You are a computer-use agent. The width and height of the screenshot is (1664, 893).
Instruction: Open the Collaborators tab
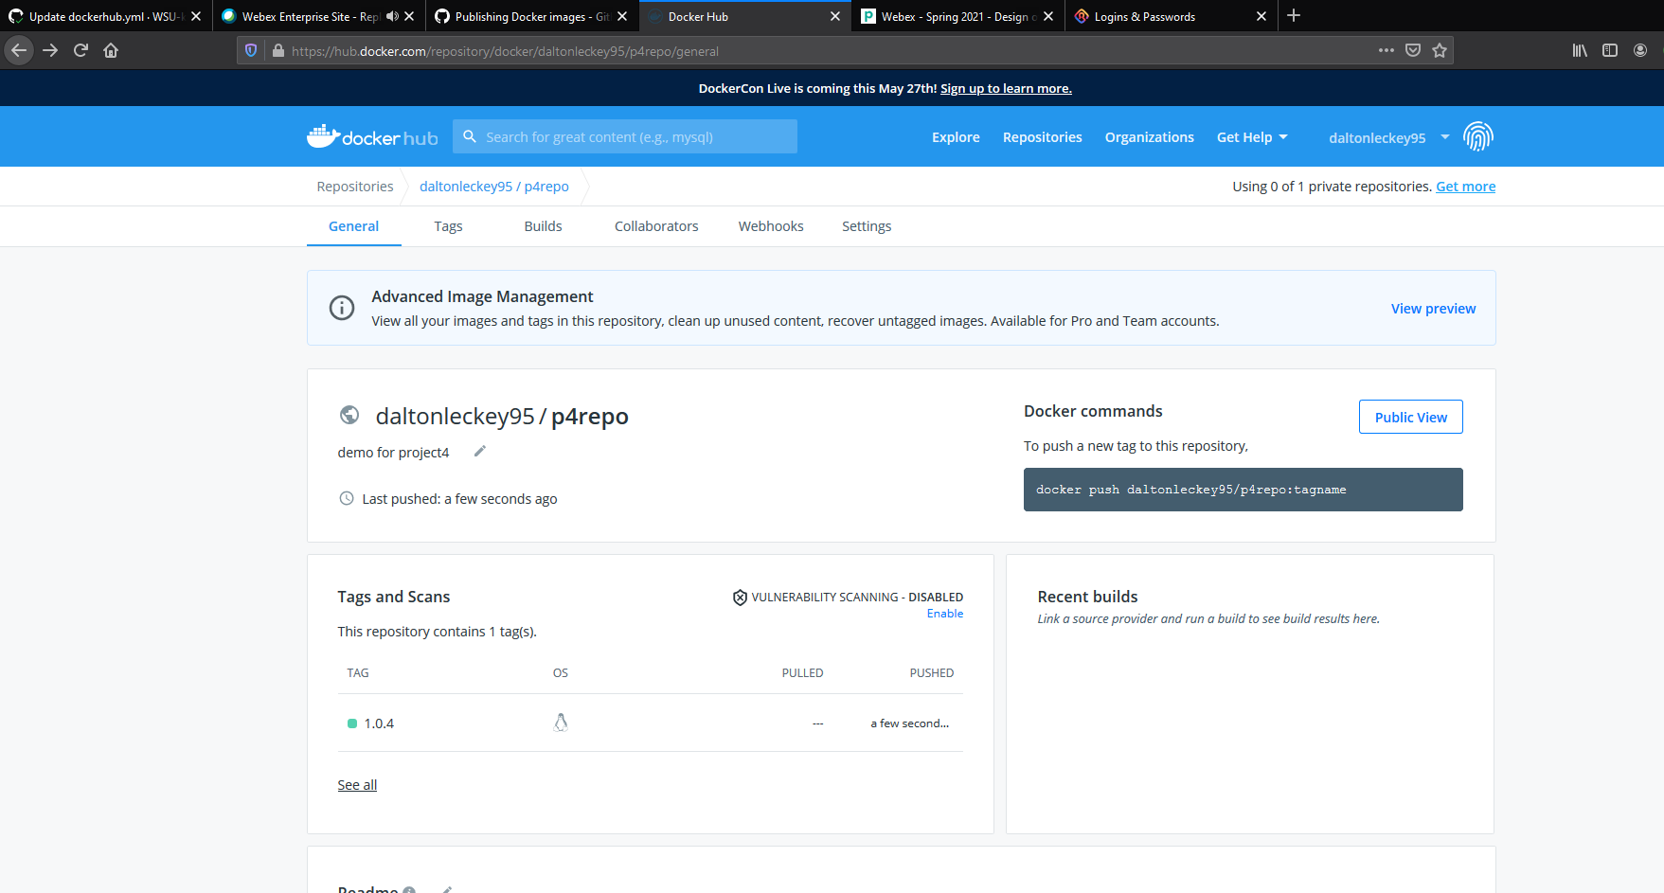click(x=656, y=226)
